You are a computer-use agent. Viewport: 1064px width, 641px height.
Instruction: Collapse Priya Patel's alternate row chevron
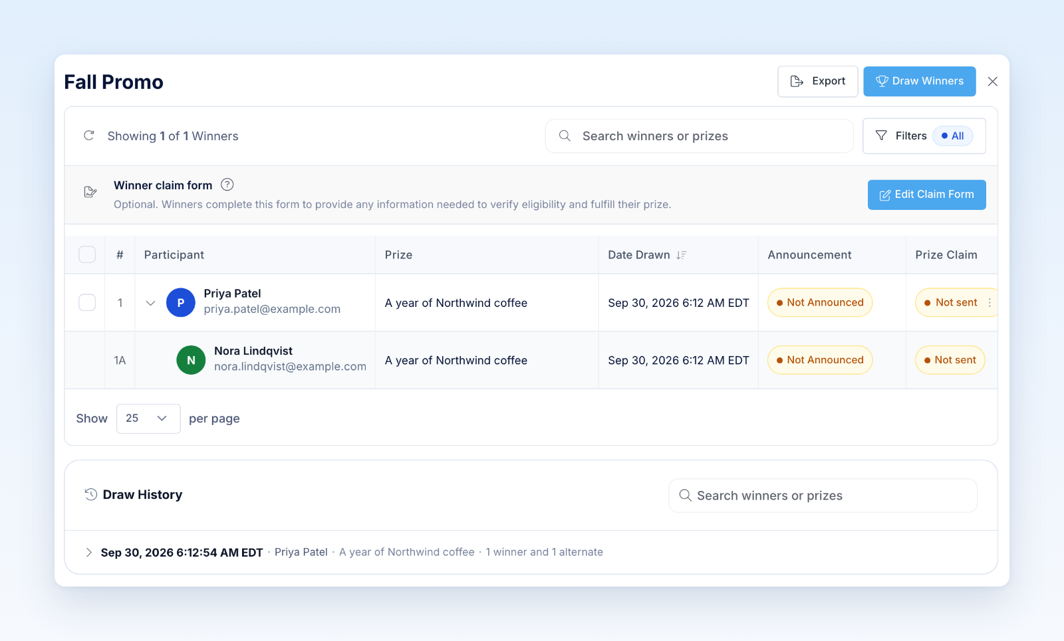150,303
